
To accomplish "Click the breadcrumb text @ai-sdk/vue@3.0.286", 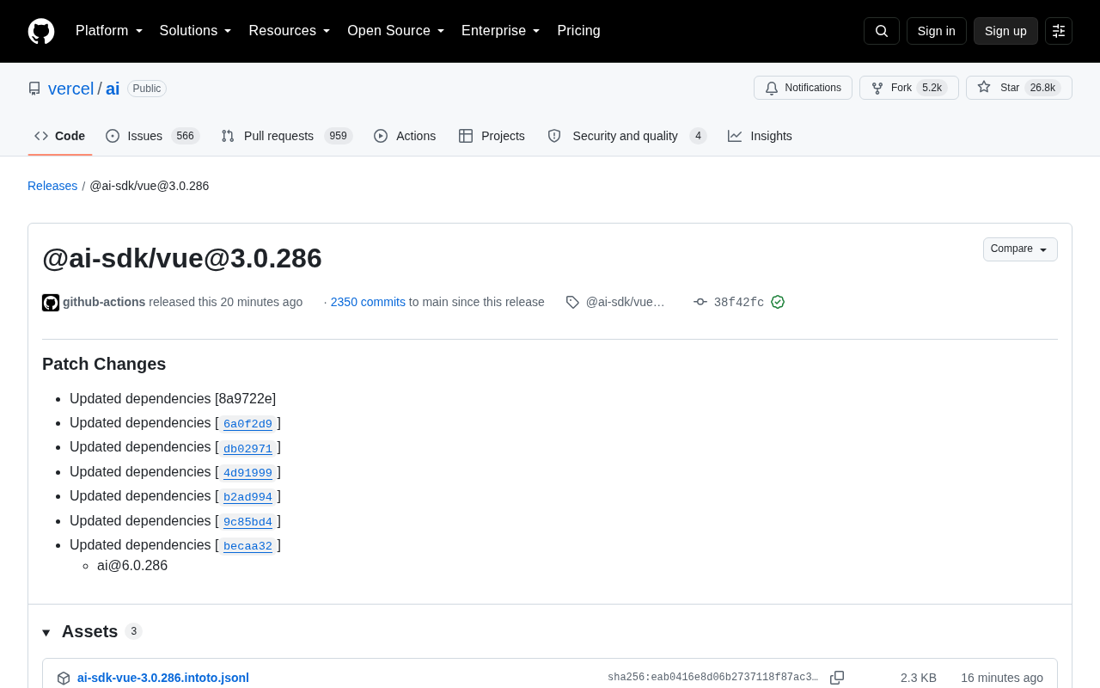I will [150, 186].
